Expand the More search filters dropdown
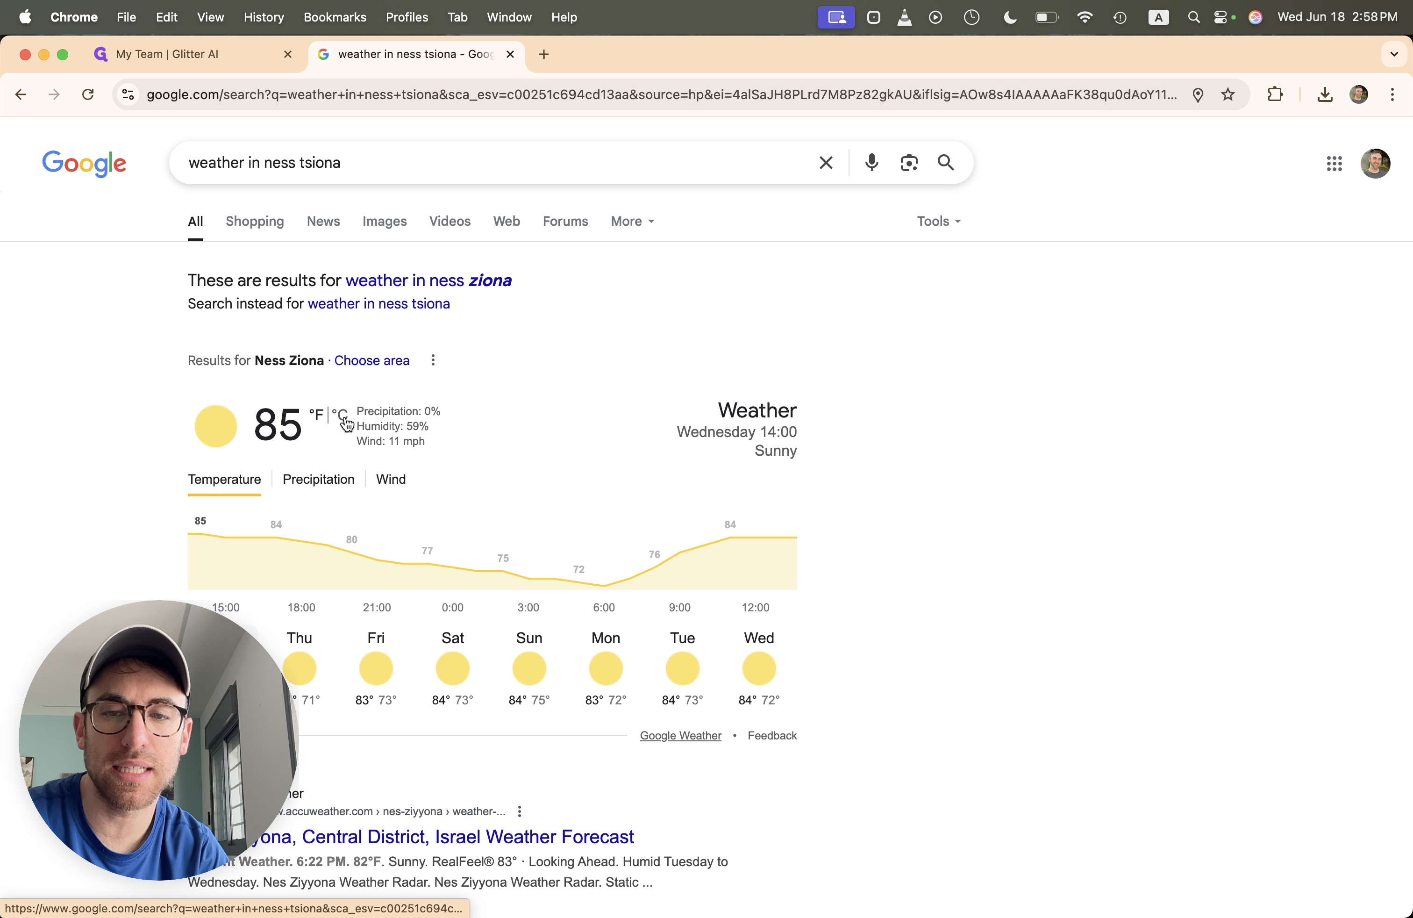 click(x=632, y=222)
